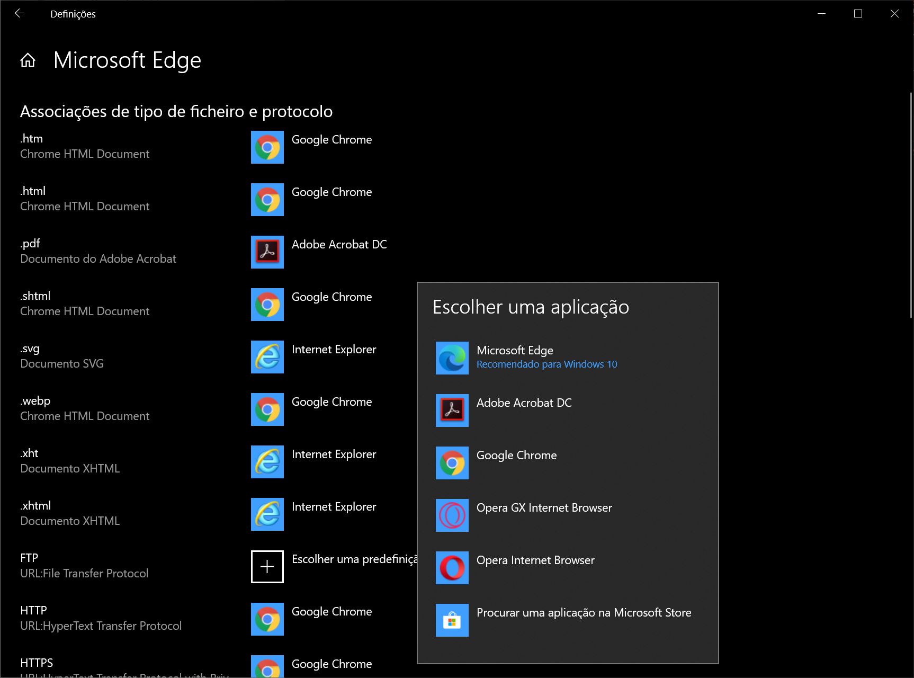This screenshot has height=678, width=914.
Task: Go to the home icon beside Microsoft Edge
Action: [x=28, y=60]
